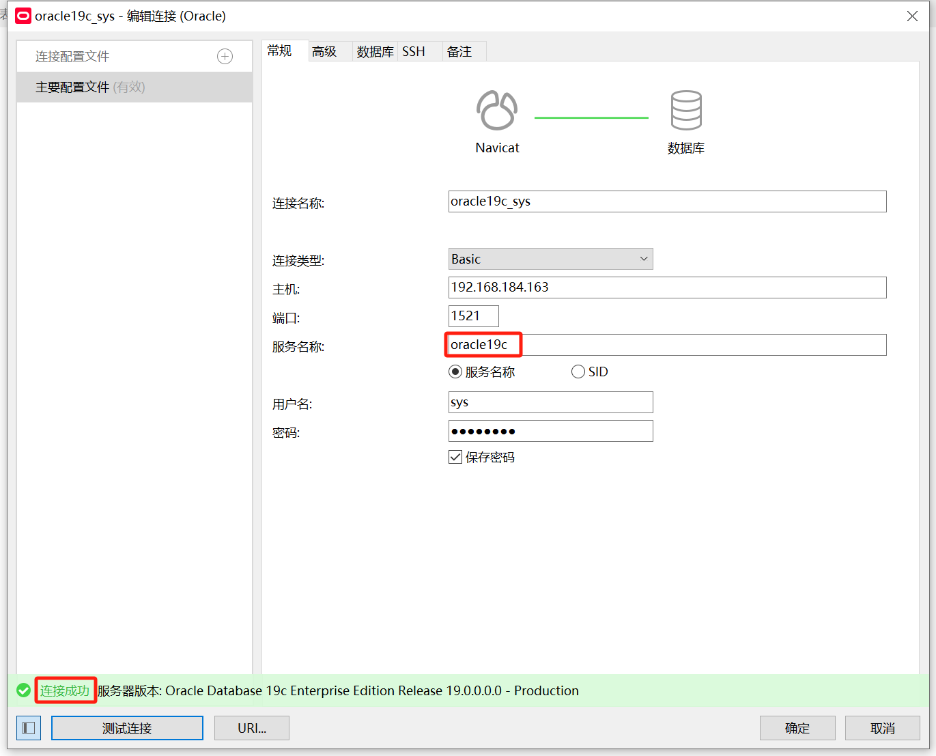Click the 连接名称: label

point(298,203)
